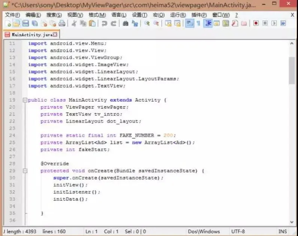Viewport: 298px width, 236px height.
Task: Collapse the MainActivity class fold on line 19
Action: coord(25,100)
